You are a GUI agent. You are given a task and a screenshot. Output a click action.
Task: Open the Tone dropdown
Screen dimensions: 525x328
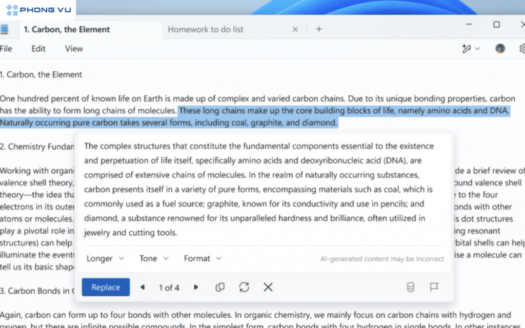(x=154, y=258)
